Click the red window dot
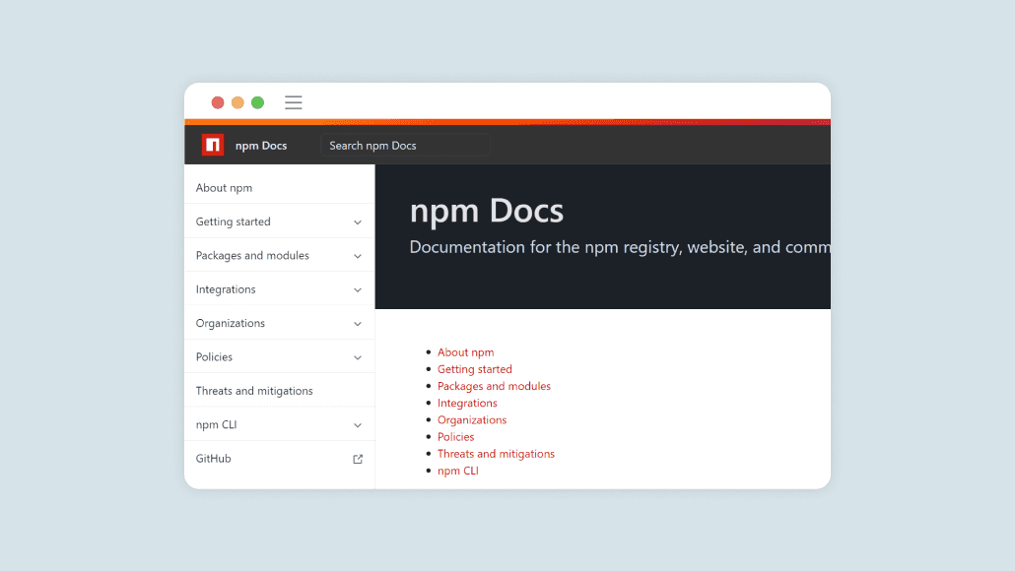 click(x=218, y=102)
